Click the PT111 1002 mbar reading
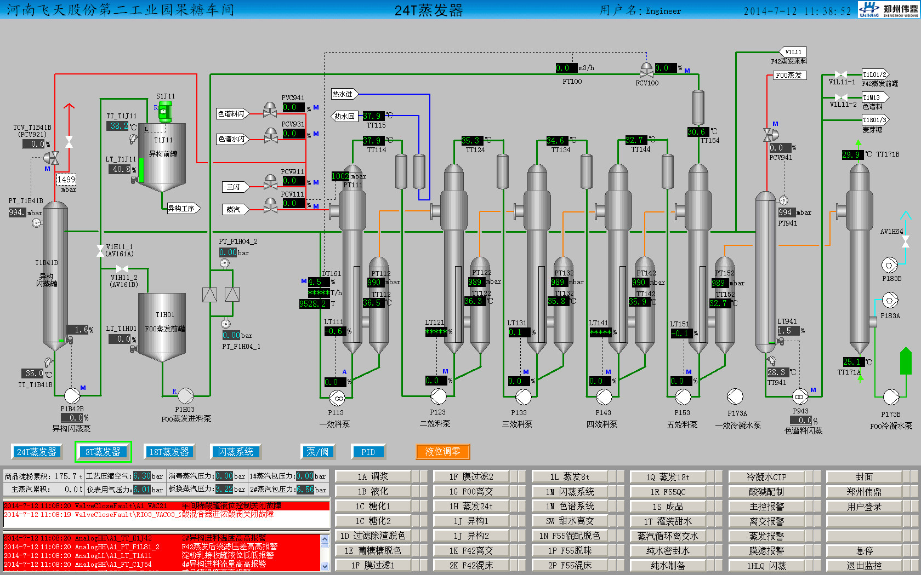 click(x=340, y=176)
